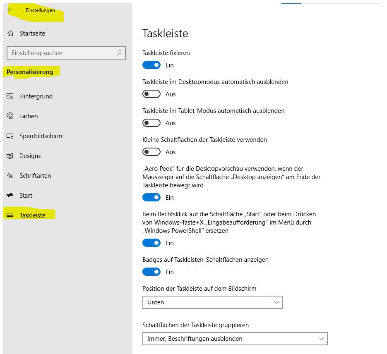Click the Einstellungen window title

(x=40, y=10)
